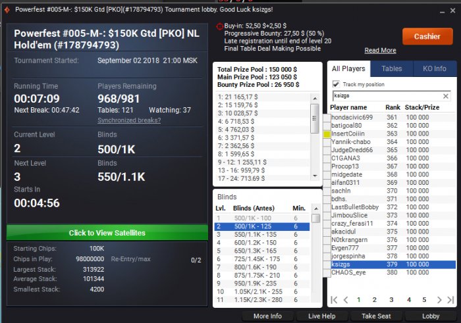Go to first page of players list
Viewport: 461px width, 323px height.
(334, 300)
